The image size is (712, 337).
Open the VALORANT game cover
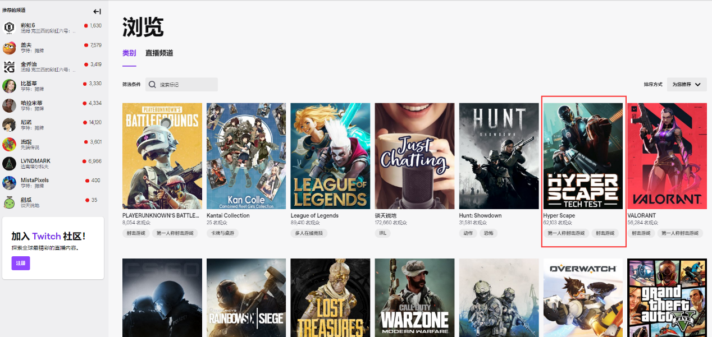click(x=667, y=156)
